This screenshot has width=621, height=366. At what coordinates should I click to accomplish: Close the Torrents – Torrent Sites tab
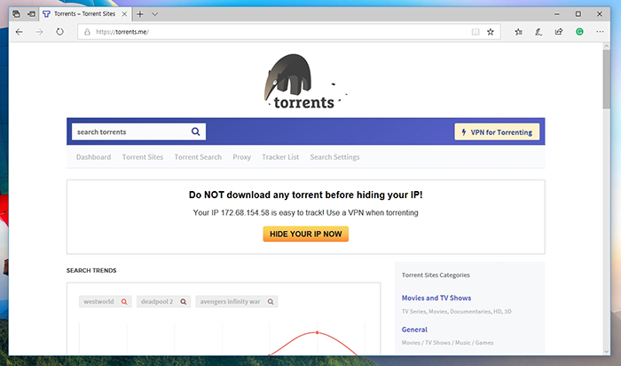click(124, 14)
